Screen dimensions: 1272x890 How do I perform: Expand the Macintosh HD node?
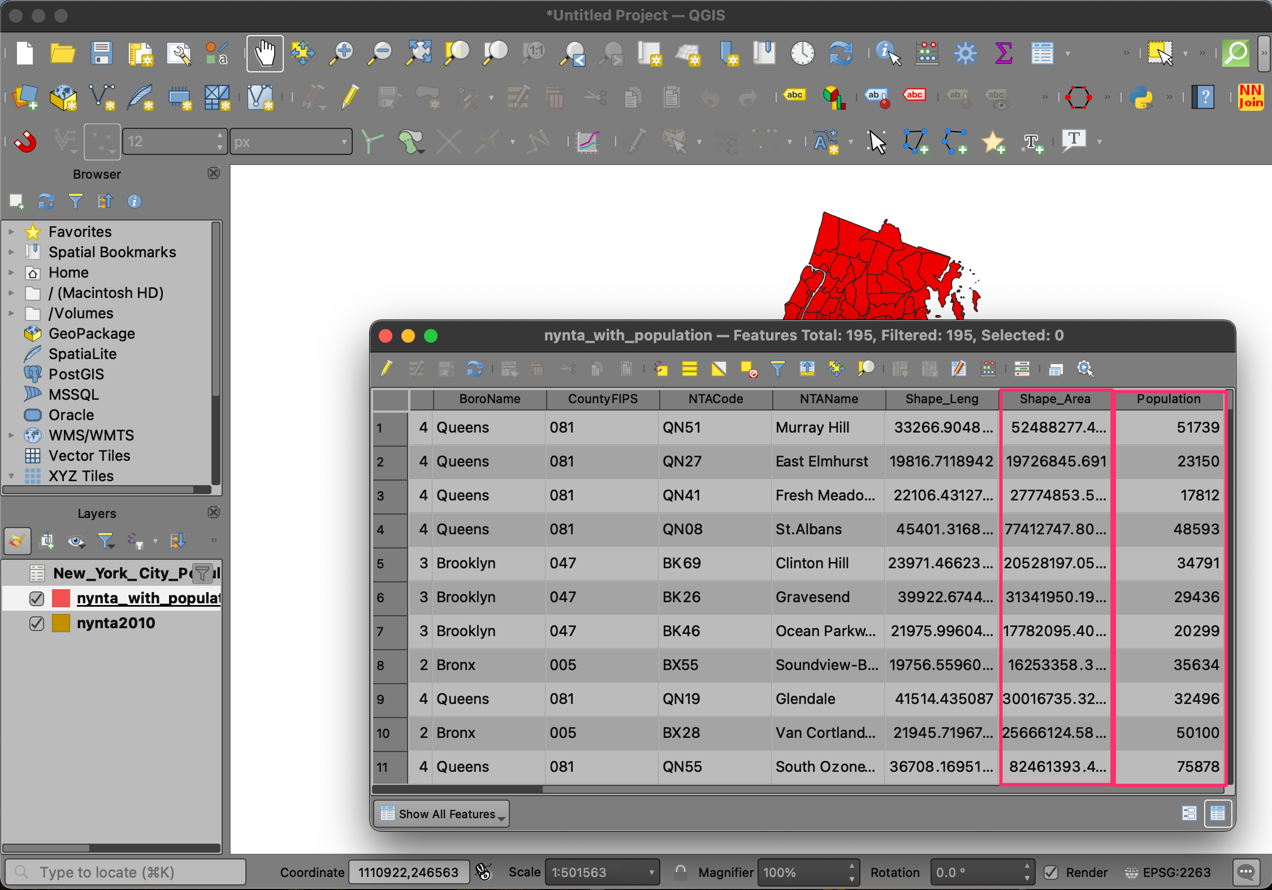pos(11,293)
